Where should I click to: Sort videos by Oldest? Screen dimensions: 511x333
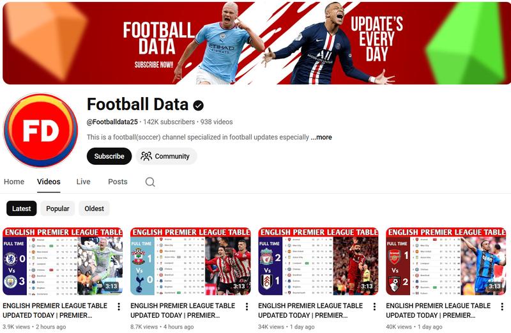[x=94, y=208]
